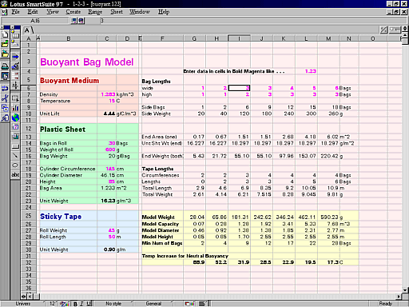
Task: Click Density value 1.283
Action: [108, 94]
